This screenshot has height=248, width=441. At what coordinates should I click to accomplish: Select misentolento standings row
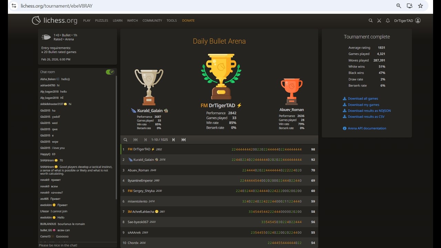tap(219, 201)
